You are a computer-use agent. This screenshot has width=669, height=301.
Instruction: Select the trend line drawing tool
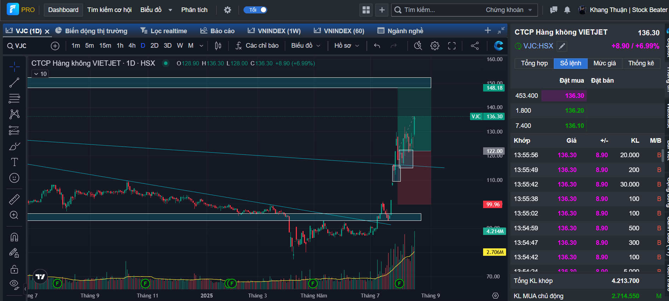coord(14,83)
